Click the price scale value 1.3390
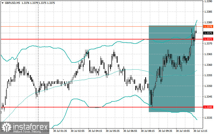214x134 pixels. point(208,1)
